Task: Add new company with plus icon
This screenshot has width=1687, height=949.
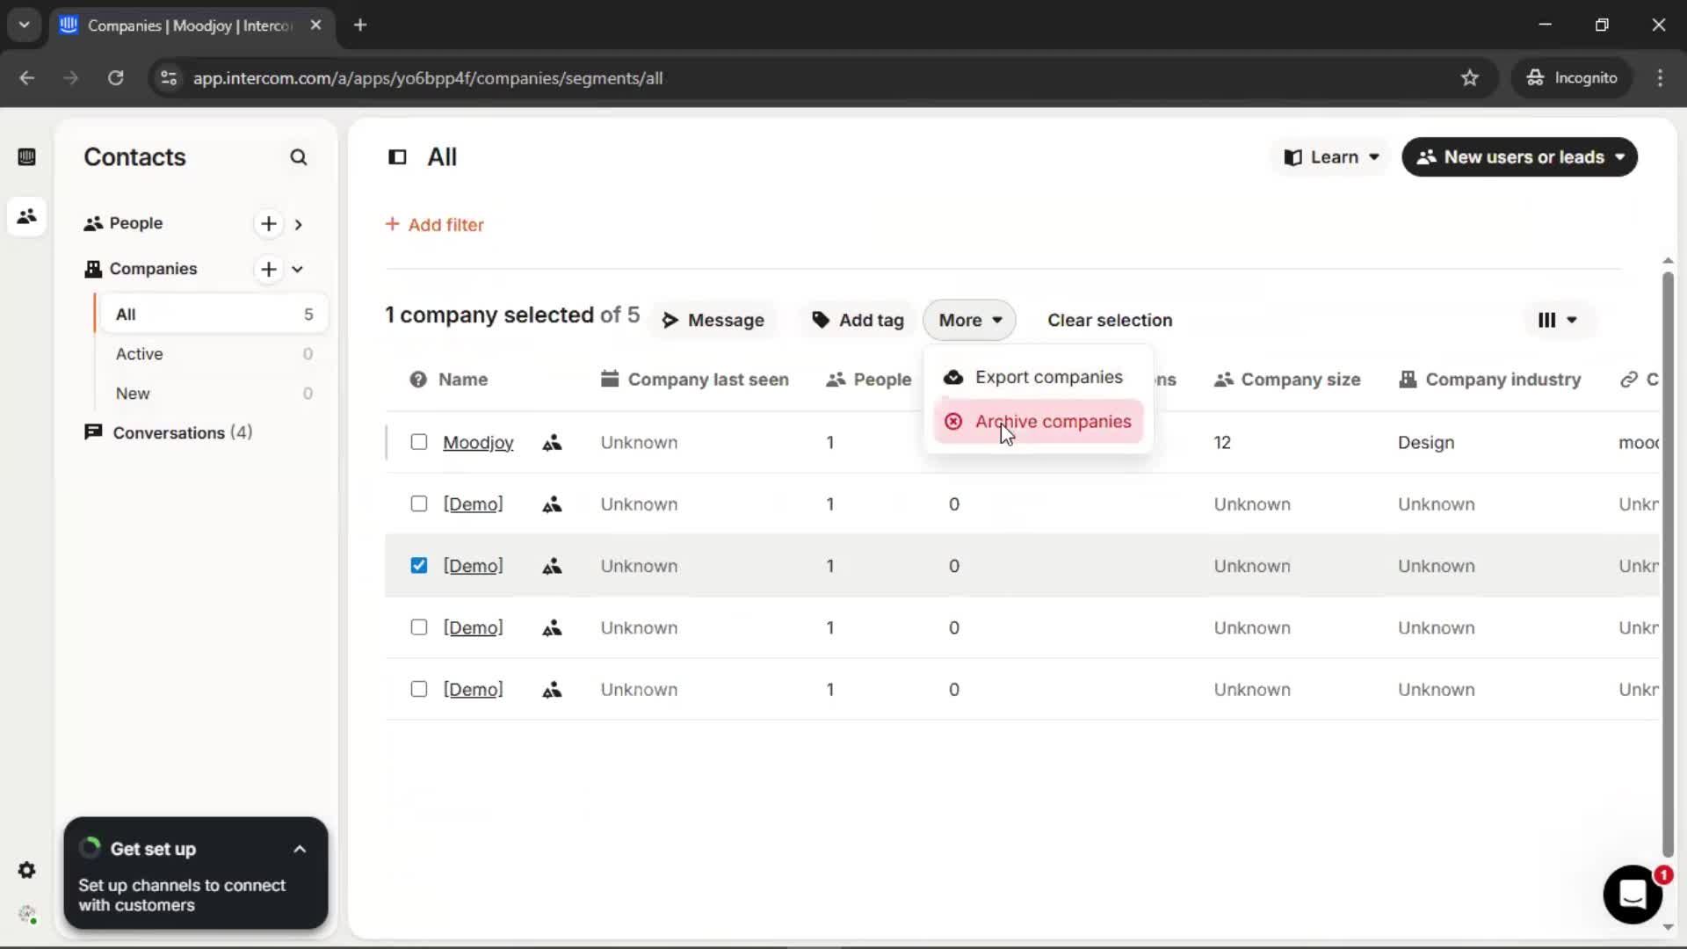Action: pyautogui.click(x=269, y=269)
